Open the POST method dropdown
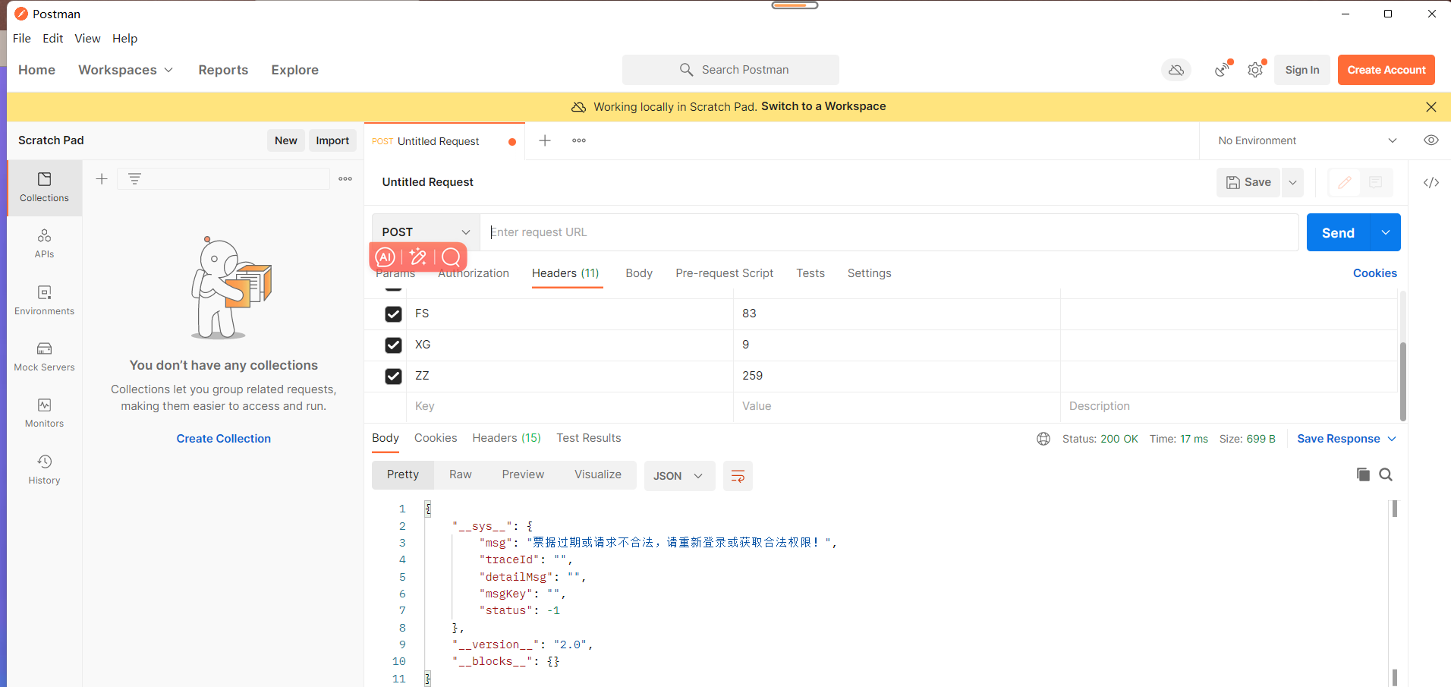Viewport: 1451px width, 687px height. (x=426, y=232)
